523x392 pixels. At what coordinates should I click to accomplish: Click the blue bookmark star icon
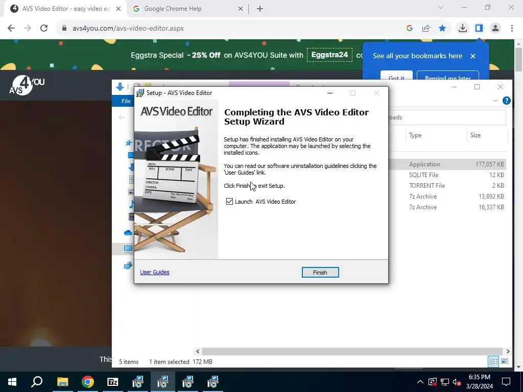tap(442, 29)
